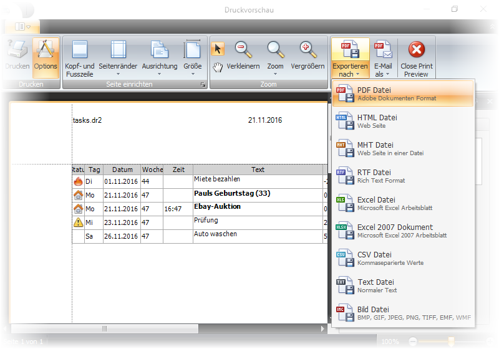Open Größe paper size dropdown

[193, 58]
